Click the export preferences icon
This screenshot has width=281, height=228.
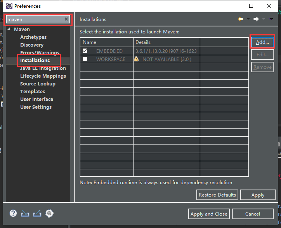coord(37,213)
